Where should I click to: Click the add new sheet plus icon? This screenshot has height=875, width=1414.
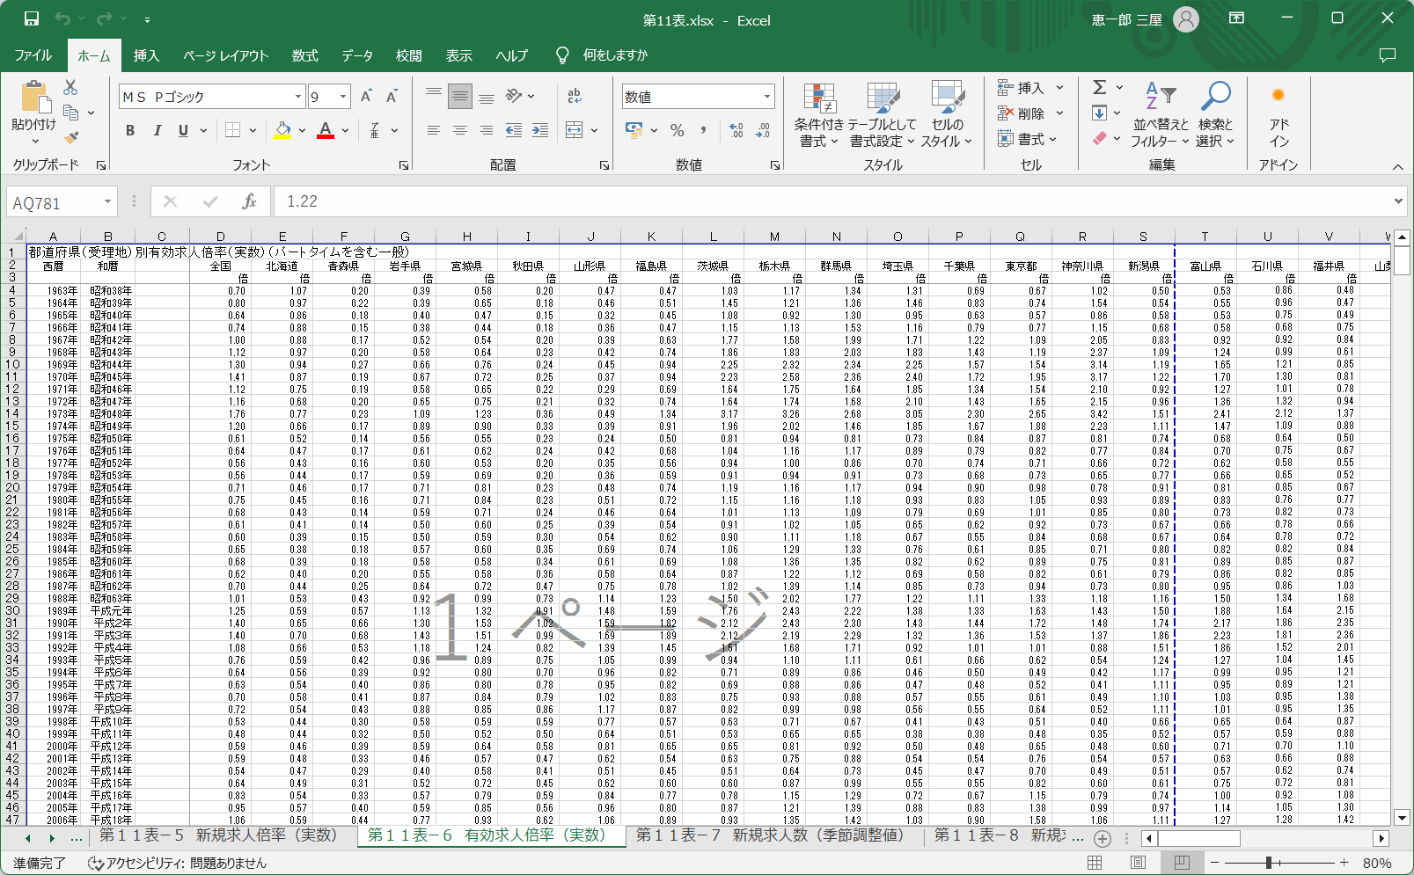pyautogui.click(x=1103, y=838)
